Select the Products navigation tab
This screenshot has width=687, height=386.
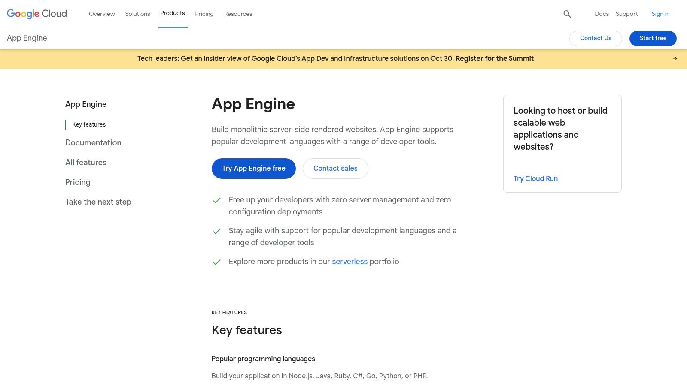(x=173, y=13)
